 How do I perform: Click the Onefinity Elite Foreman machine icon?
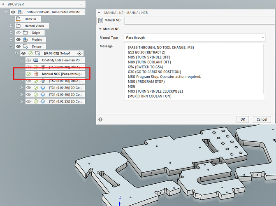coord(36,60)
